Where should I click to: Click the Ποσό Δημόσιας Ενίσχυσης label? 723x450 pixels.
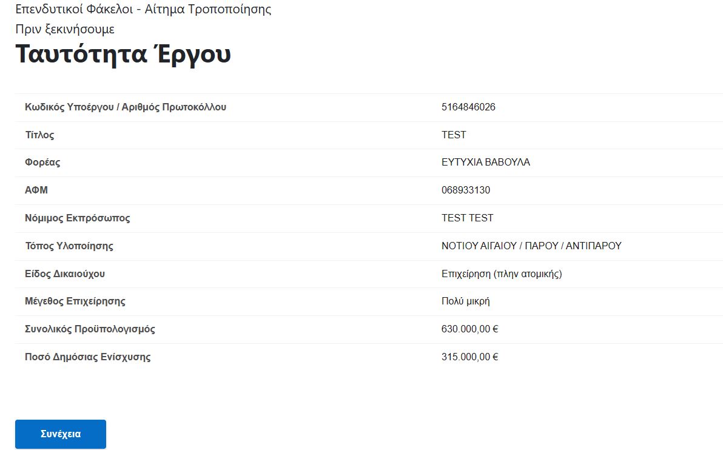coord(87,357)
